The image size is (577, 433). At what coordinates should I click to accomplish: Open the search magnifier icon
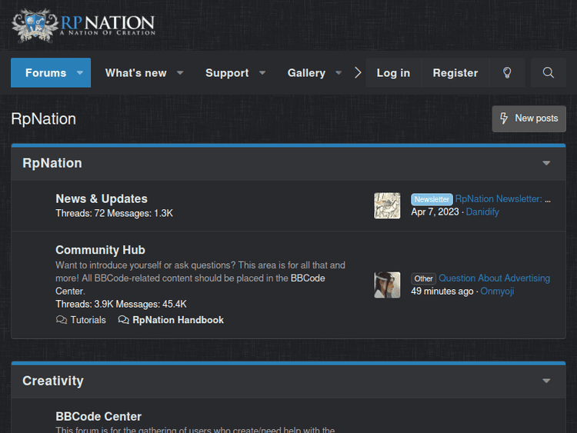(548, 73)
